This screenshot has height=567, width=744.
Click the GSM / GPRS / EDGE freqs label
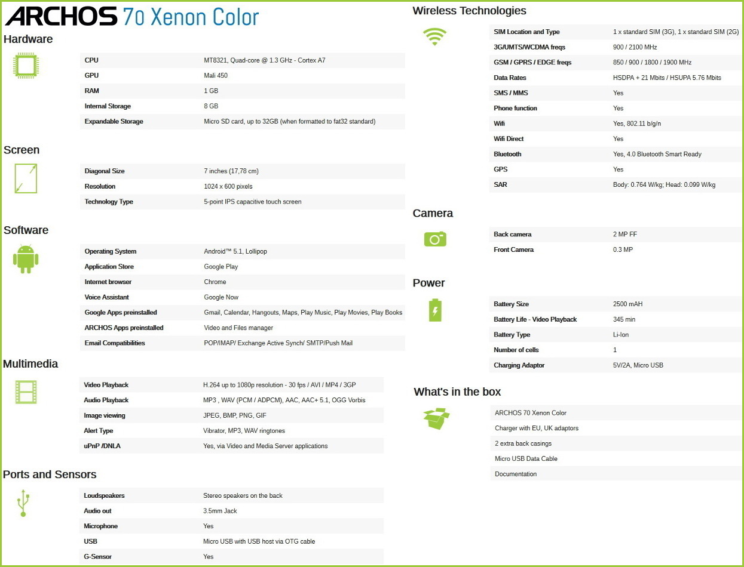point(532,63)
